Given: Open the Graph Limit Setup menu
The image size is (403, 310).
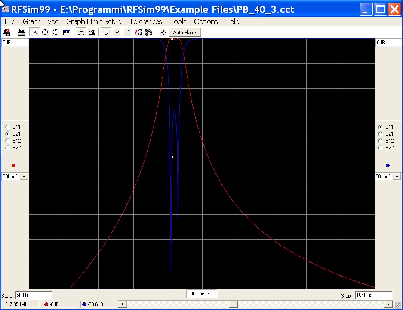Looking at the screenshot, I should 94,21.
